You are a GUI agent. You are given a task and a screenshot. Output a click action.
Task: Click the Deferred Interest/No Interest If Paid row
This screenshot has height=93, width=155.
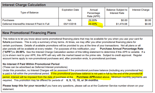(77, 24)
